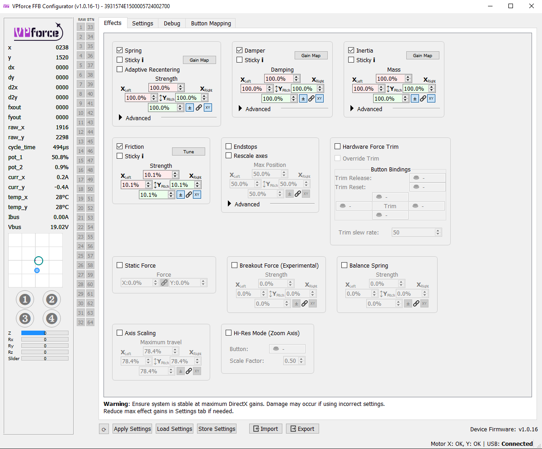Disable the Spring effect checkbox

pos(119,50)
